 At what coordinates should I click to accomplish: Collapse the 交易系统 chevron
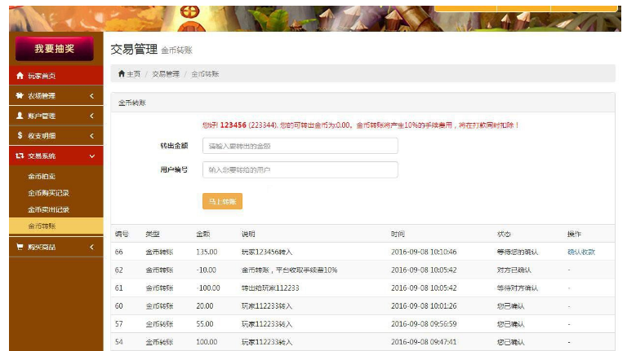92,156
